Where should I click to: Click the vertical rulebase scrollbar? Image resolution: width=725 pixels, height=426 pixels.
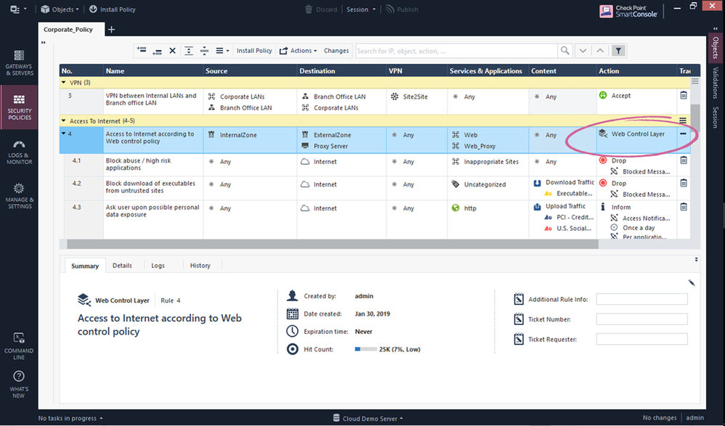click(694, 118)
